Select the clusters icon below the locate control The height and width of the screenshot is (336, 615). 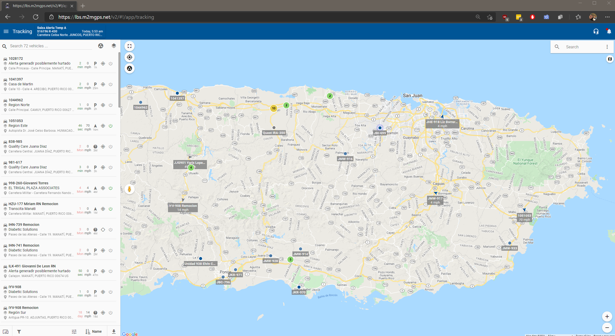pos(130,68)
